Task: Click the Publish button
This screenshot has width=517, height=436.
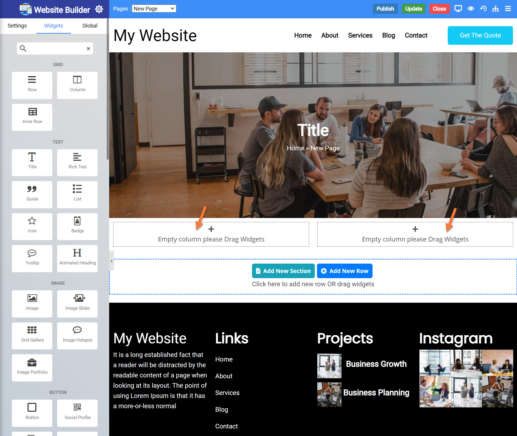Action: point(385,9)
